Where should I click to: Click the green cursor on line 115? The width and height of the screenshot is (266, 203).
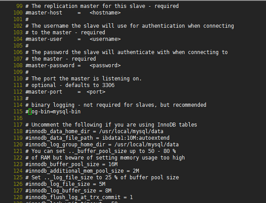coord(30,112)
